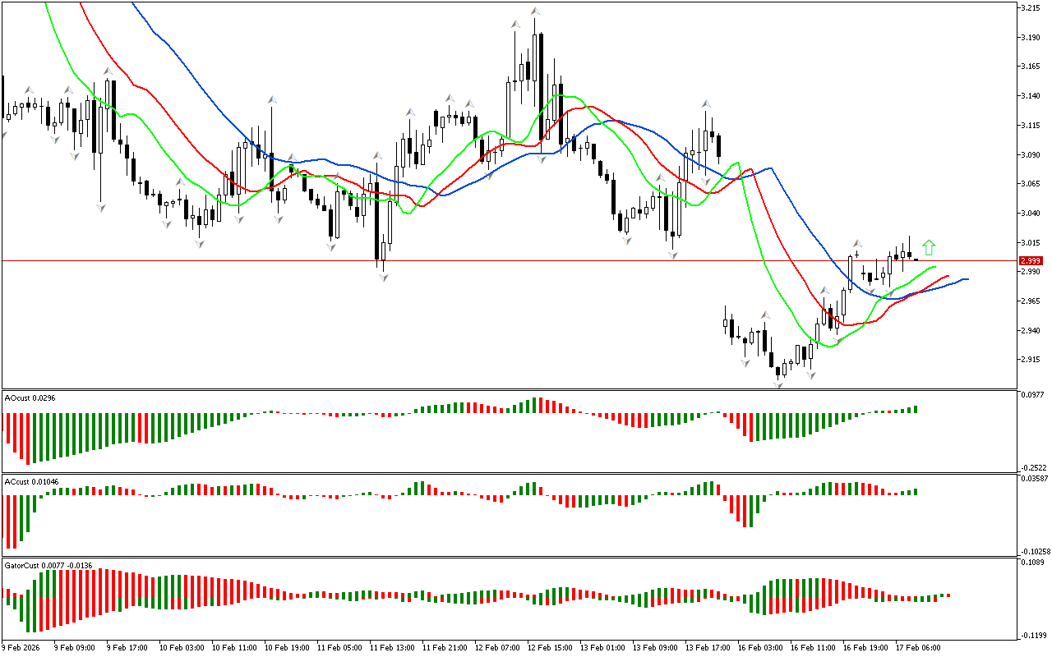
Task: Click the up fractal above the 13 Feb 17:00 peak
Action: [705, 104]
